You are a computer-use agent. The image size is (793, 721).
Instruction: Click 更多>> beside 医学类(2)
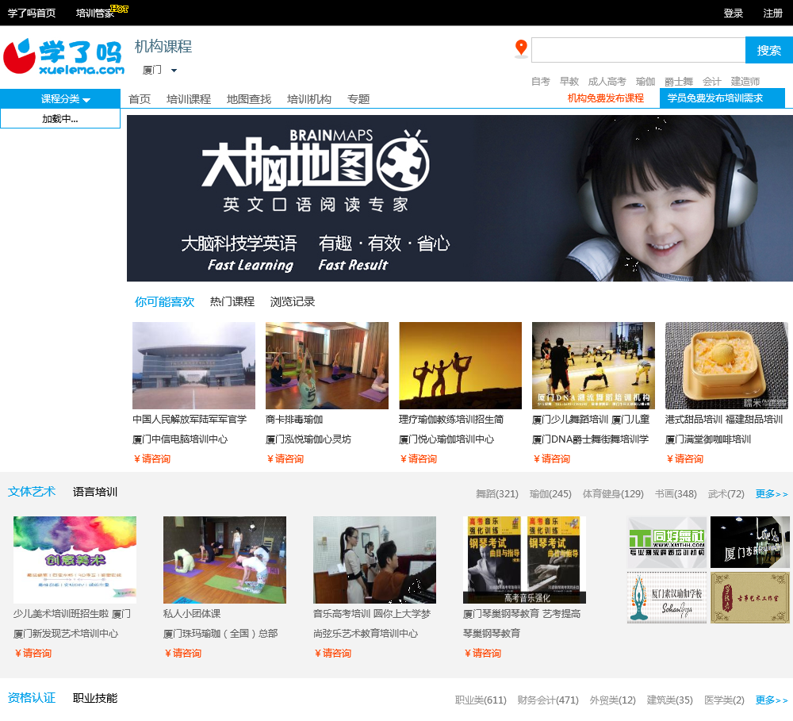(x=772, y=700)
